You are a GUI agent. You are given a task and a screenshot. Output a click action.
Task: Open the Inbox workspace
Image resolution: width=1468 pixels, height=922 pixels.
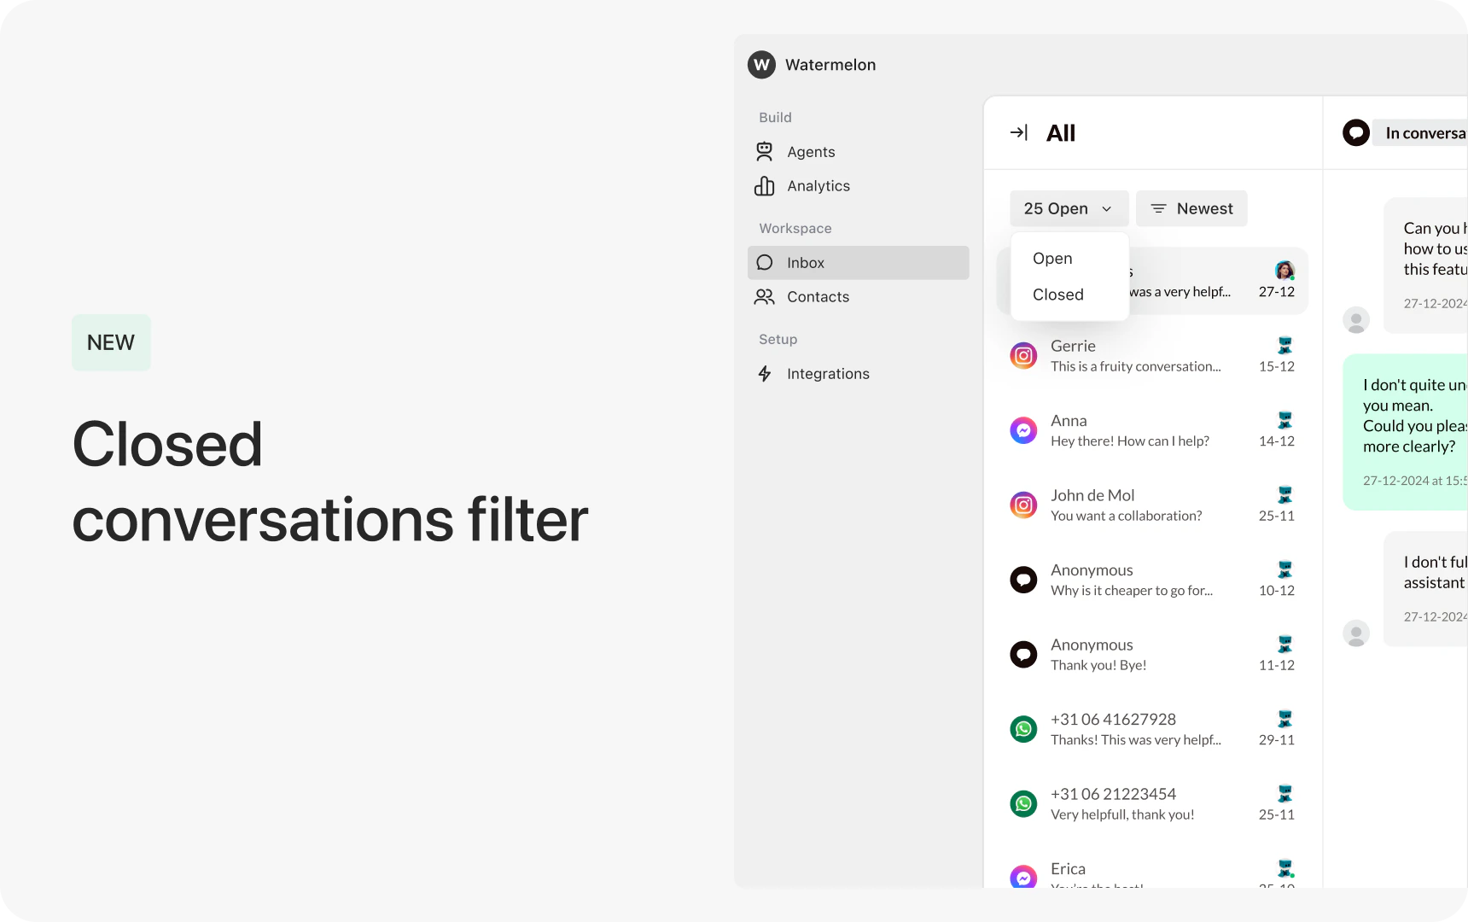click(805, 262)
